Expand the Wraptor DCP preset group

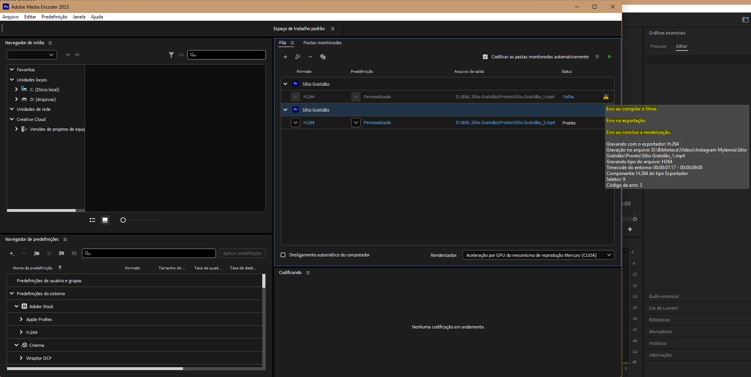coord(21,358)
